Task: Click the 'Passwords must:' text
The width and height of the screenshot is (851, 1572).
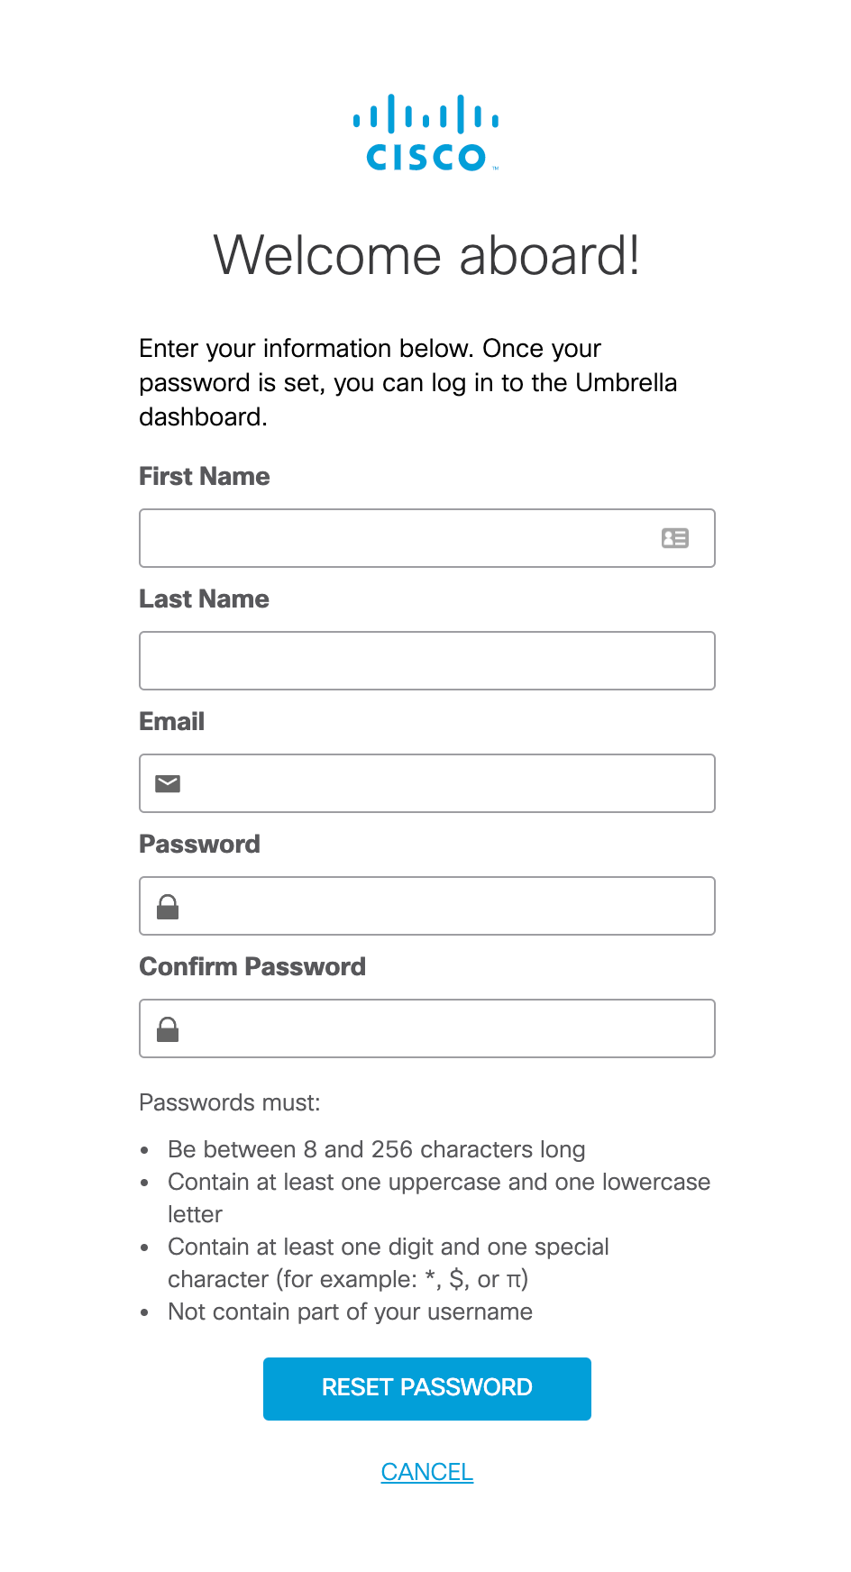Action: pyautogui.click(x=230, y=1102)
